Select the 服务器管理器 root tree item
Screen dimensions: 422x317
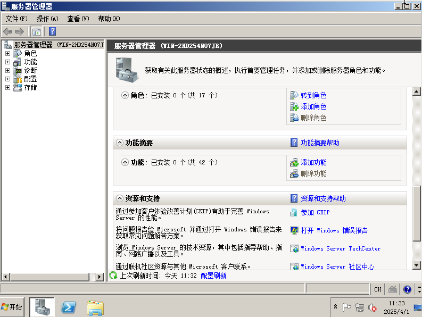point(59,45)
